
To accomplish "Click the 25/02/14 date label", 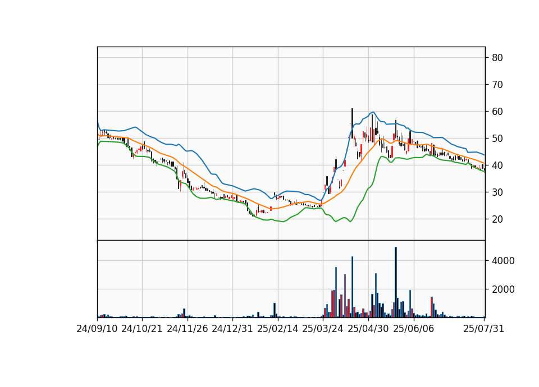I will [x=278, y=329].
